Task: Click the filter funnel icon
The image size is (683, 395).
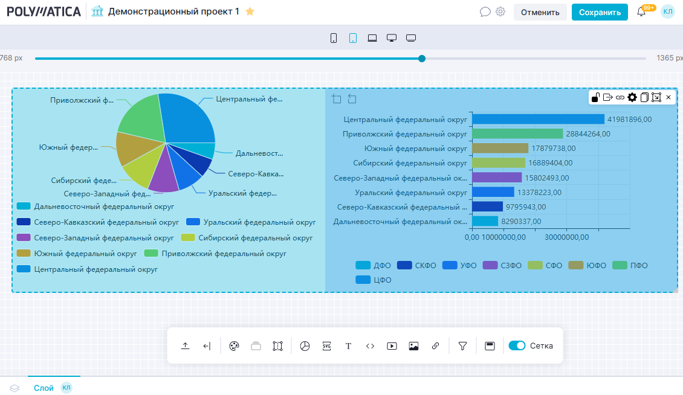Action: [462, 346]
